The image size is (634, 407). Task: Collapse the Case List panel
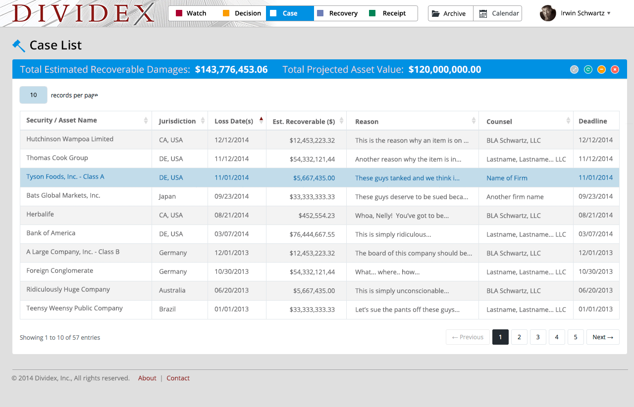click(601, 70)
